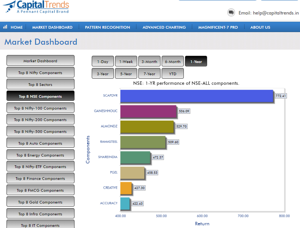
Task: Click the 509.60 value label
Action: [x=173, y=142]
